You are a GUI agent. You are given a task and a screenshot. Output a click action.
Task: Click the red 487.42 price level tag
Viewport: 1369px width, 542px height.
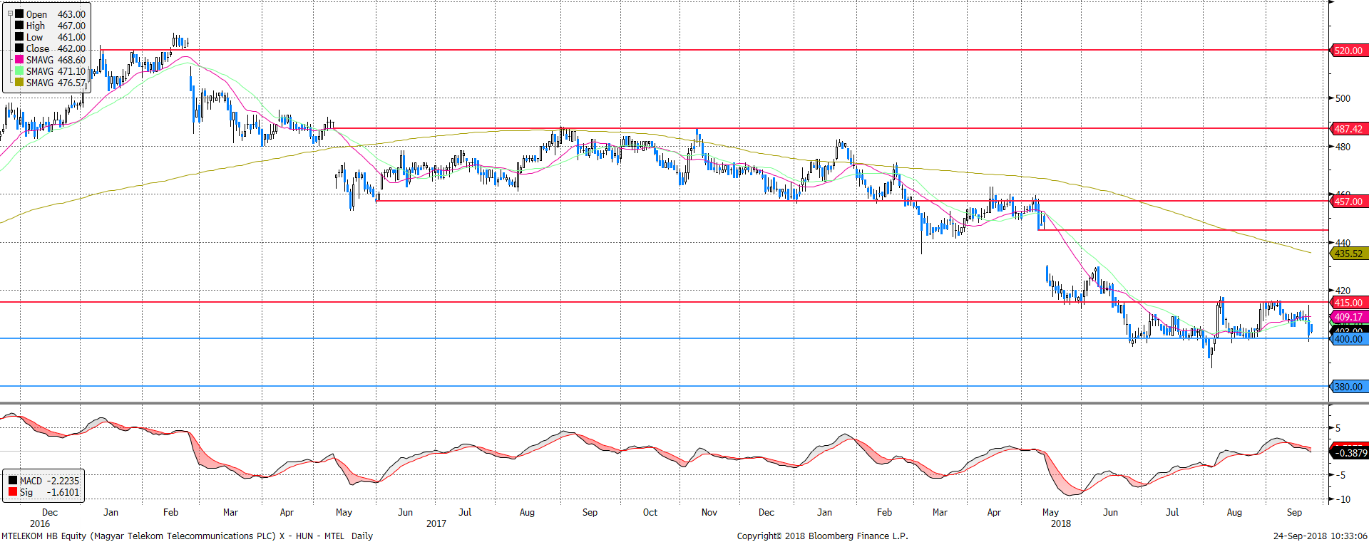(x=1348, y=129)
